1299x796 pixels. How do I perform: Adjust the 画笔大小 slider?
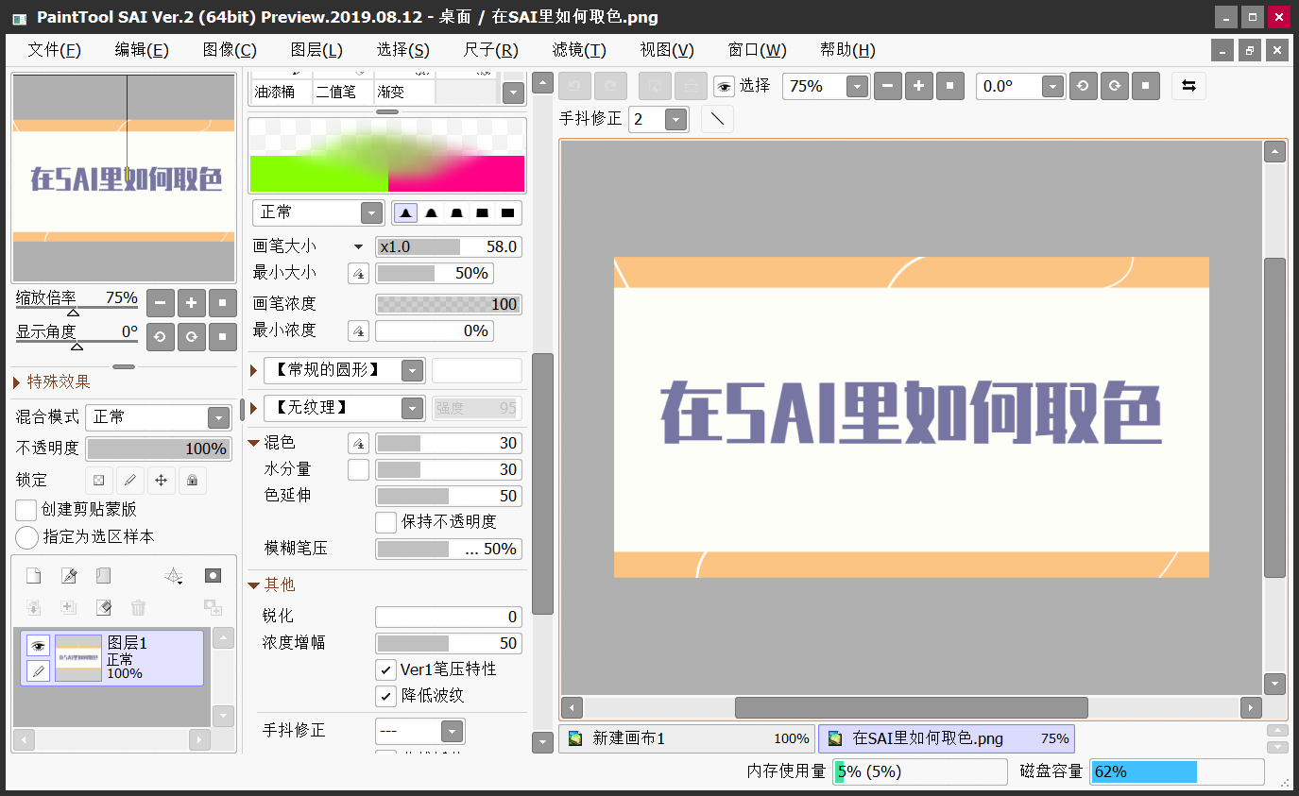(x=449, y=247)
